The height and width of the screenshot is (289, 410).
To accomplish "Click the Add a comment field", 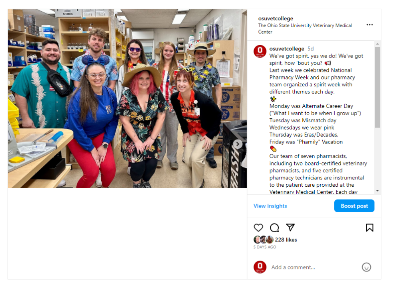I will pos(314,267).
